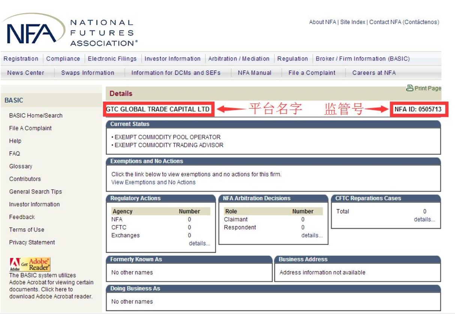Open Contributors in the sidebar
Viewport: 455px width, 314px height.
click(25, 179)
